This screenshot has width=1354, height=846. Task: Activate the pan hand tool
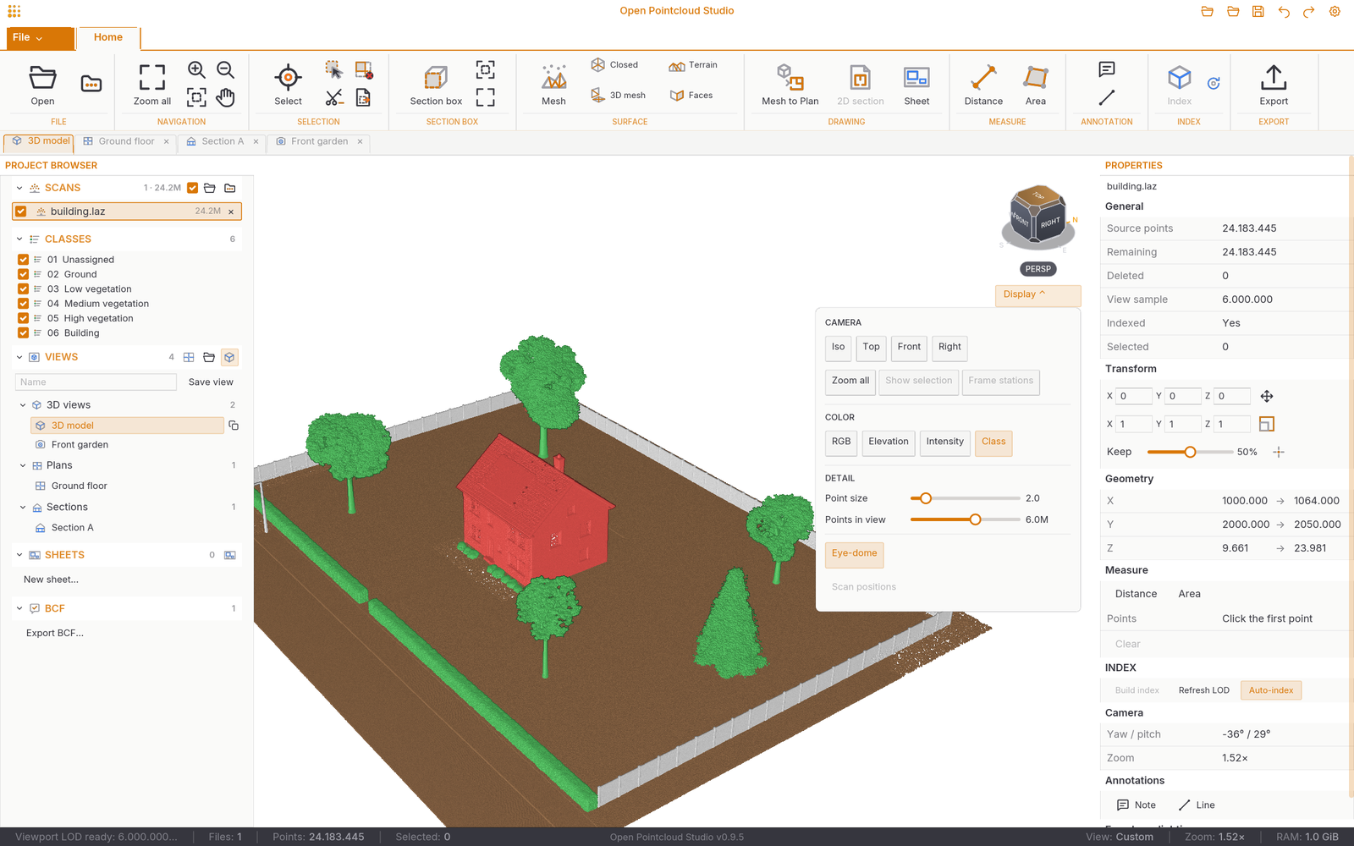point(225,97)
